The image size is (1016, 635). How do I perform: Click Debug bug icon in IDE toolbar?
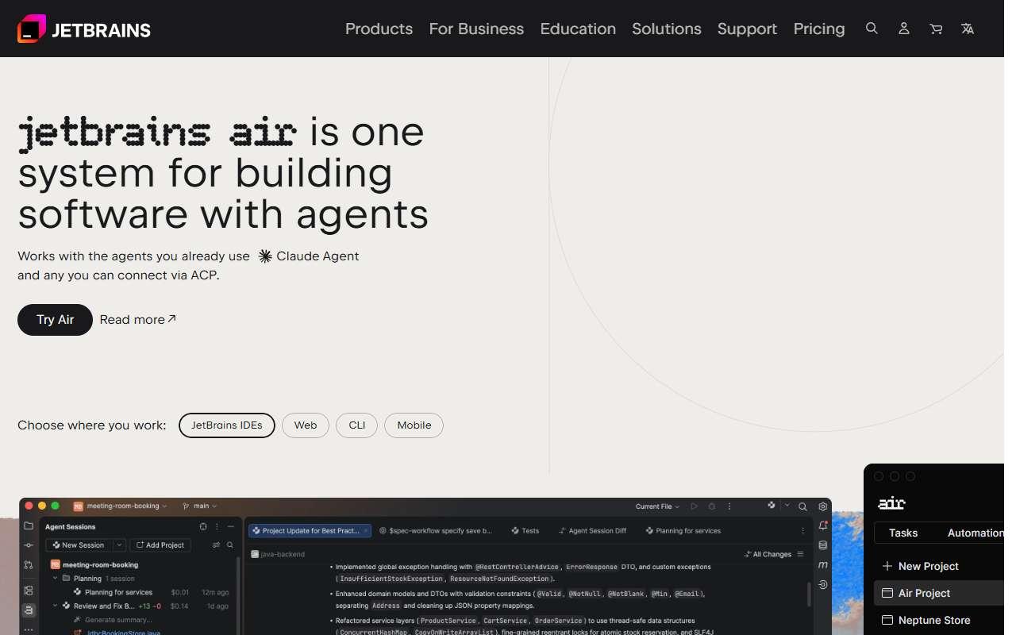click(x=712, y=506)
